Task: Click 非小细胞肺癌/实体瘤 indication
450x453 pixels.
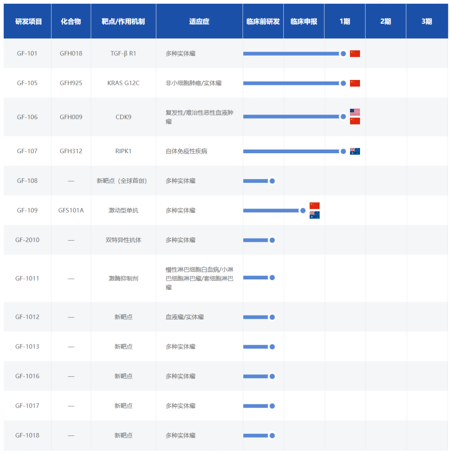Action: [193, 83]
